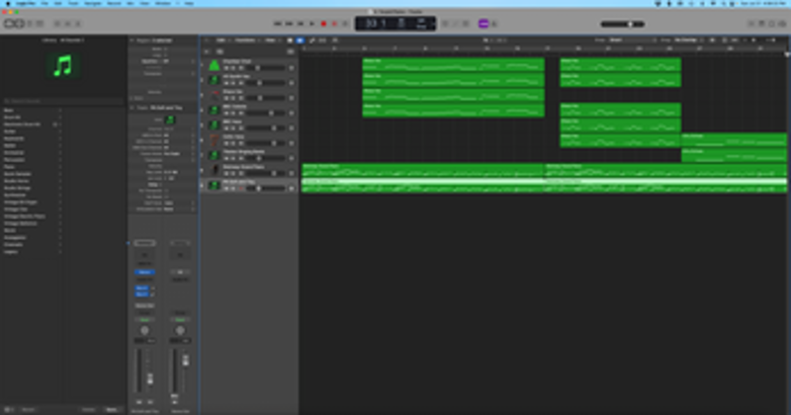Toggle the highlighted blue button in tracks menu bar

(301, 41)
